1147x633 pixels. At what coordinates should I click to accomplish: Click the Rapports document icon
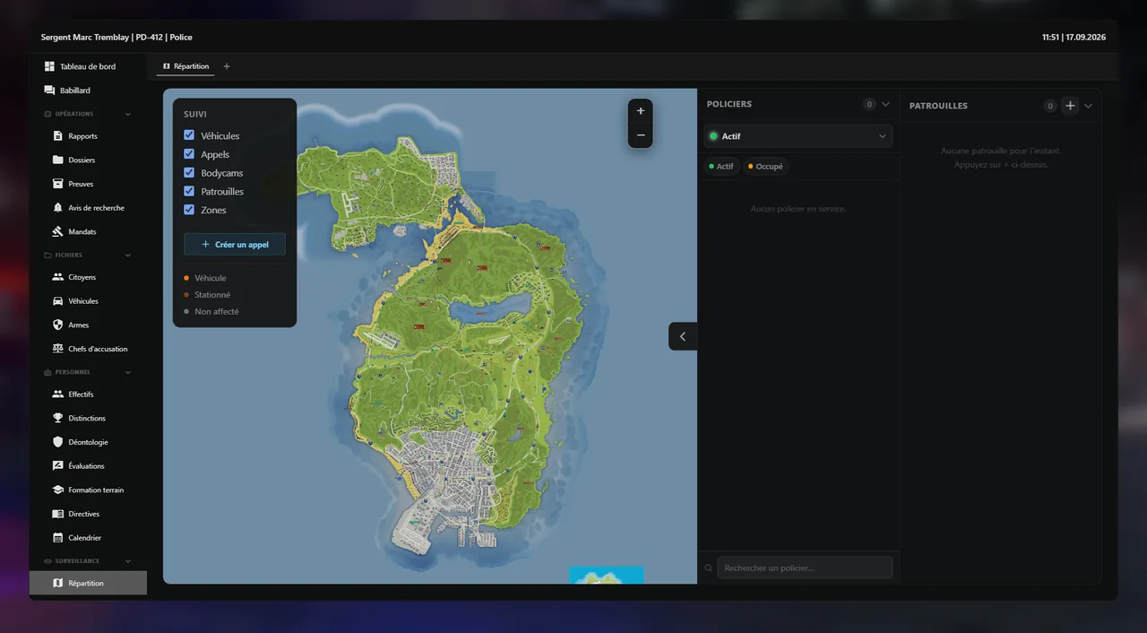pyautogui.click(x=58, y=136)
